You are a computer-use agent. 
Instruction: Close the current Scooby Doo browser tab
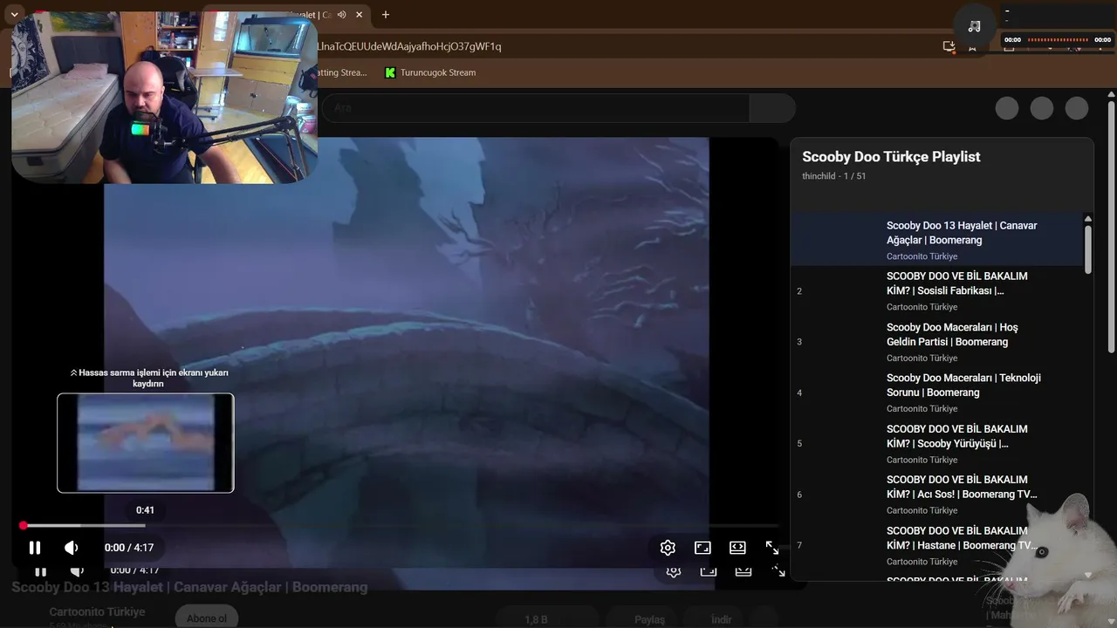[359, 15]
